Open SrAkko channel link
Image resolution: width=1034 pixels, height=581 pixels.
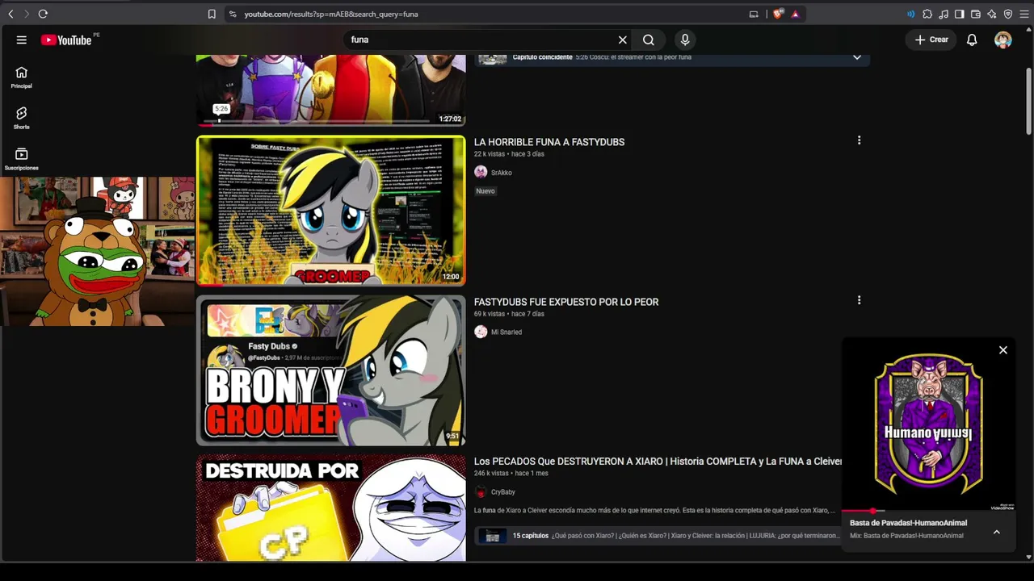[502, 173]
